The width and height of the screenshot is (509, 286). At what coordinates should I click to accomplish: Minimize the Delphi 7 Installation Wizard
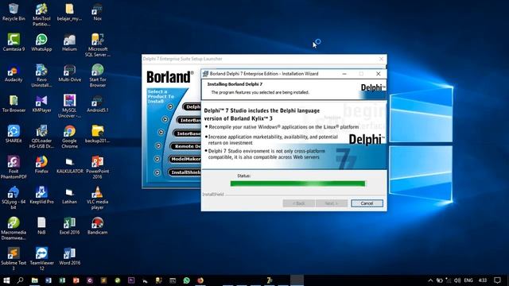click(x=344, y=74)
